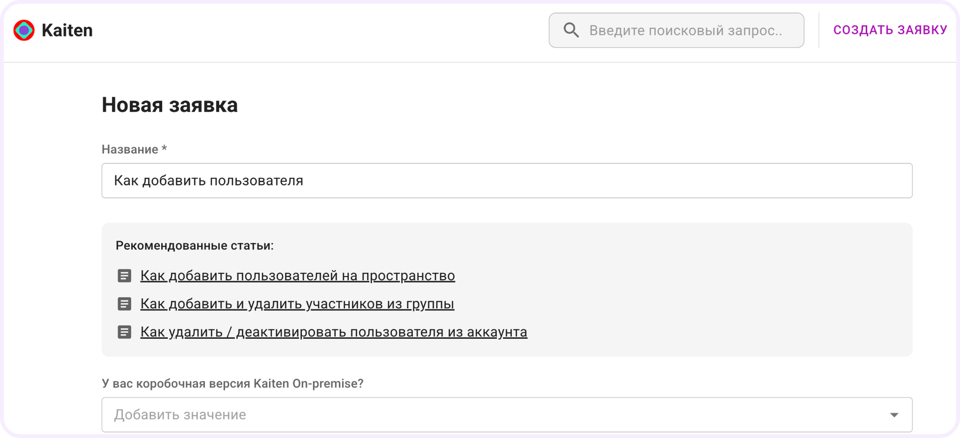
Task: Click the document icon beside 'Как добавить пользователей на пространство'
Action: (x=124, y=276)
